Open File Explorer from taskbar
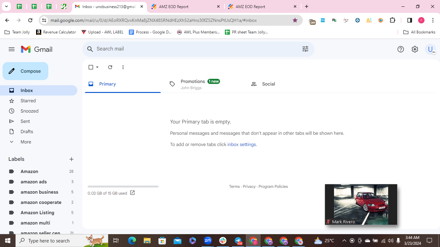 [147, 241]
